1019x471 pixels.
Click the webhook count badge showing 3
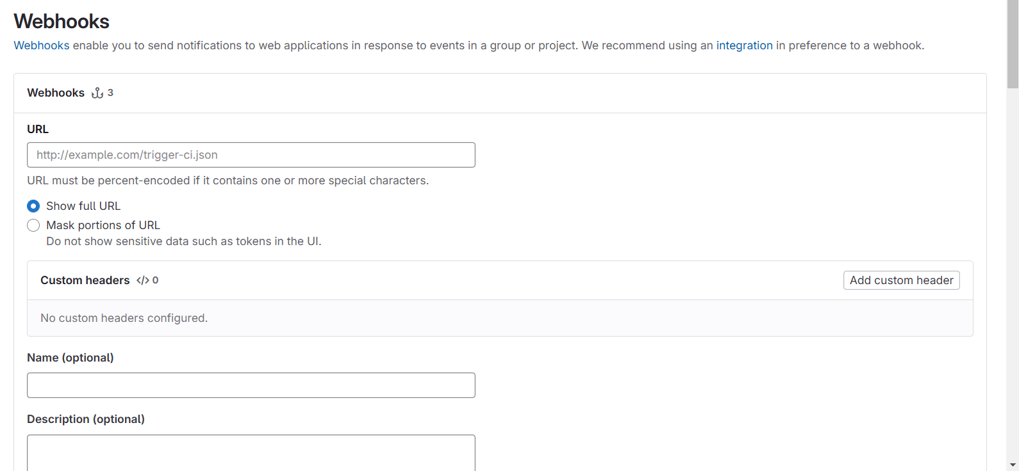(110, 93)
